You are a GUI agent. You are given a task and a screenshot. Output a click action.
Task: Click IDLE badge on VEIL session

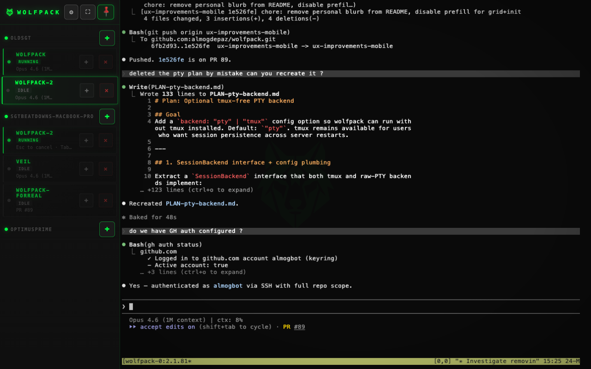[24, 169]
